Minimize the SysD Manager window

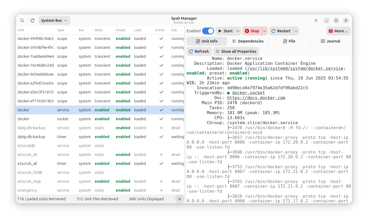point(327,20)
